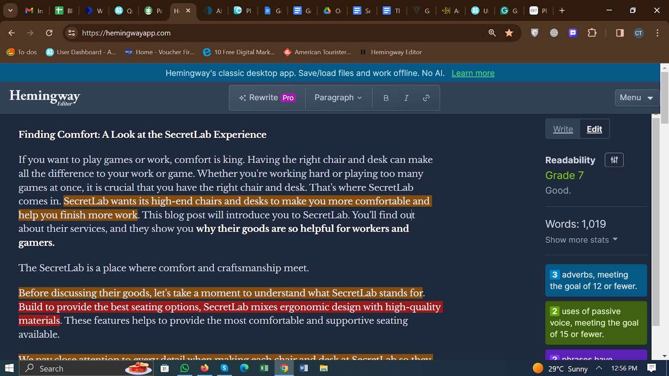The height and width of the screenshot is (376, 669).
Task: Click the purple chat extension icon
Action: 573,33
